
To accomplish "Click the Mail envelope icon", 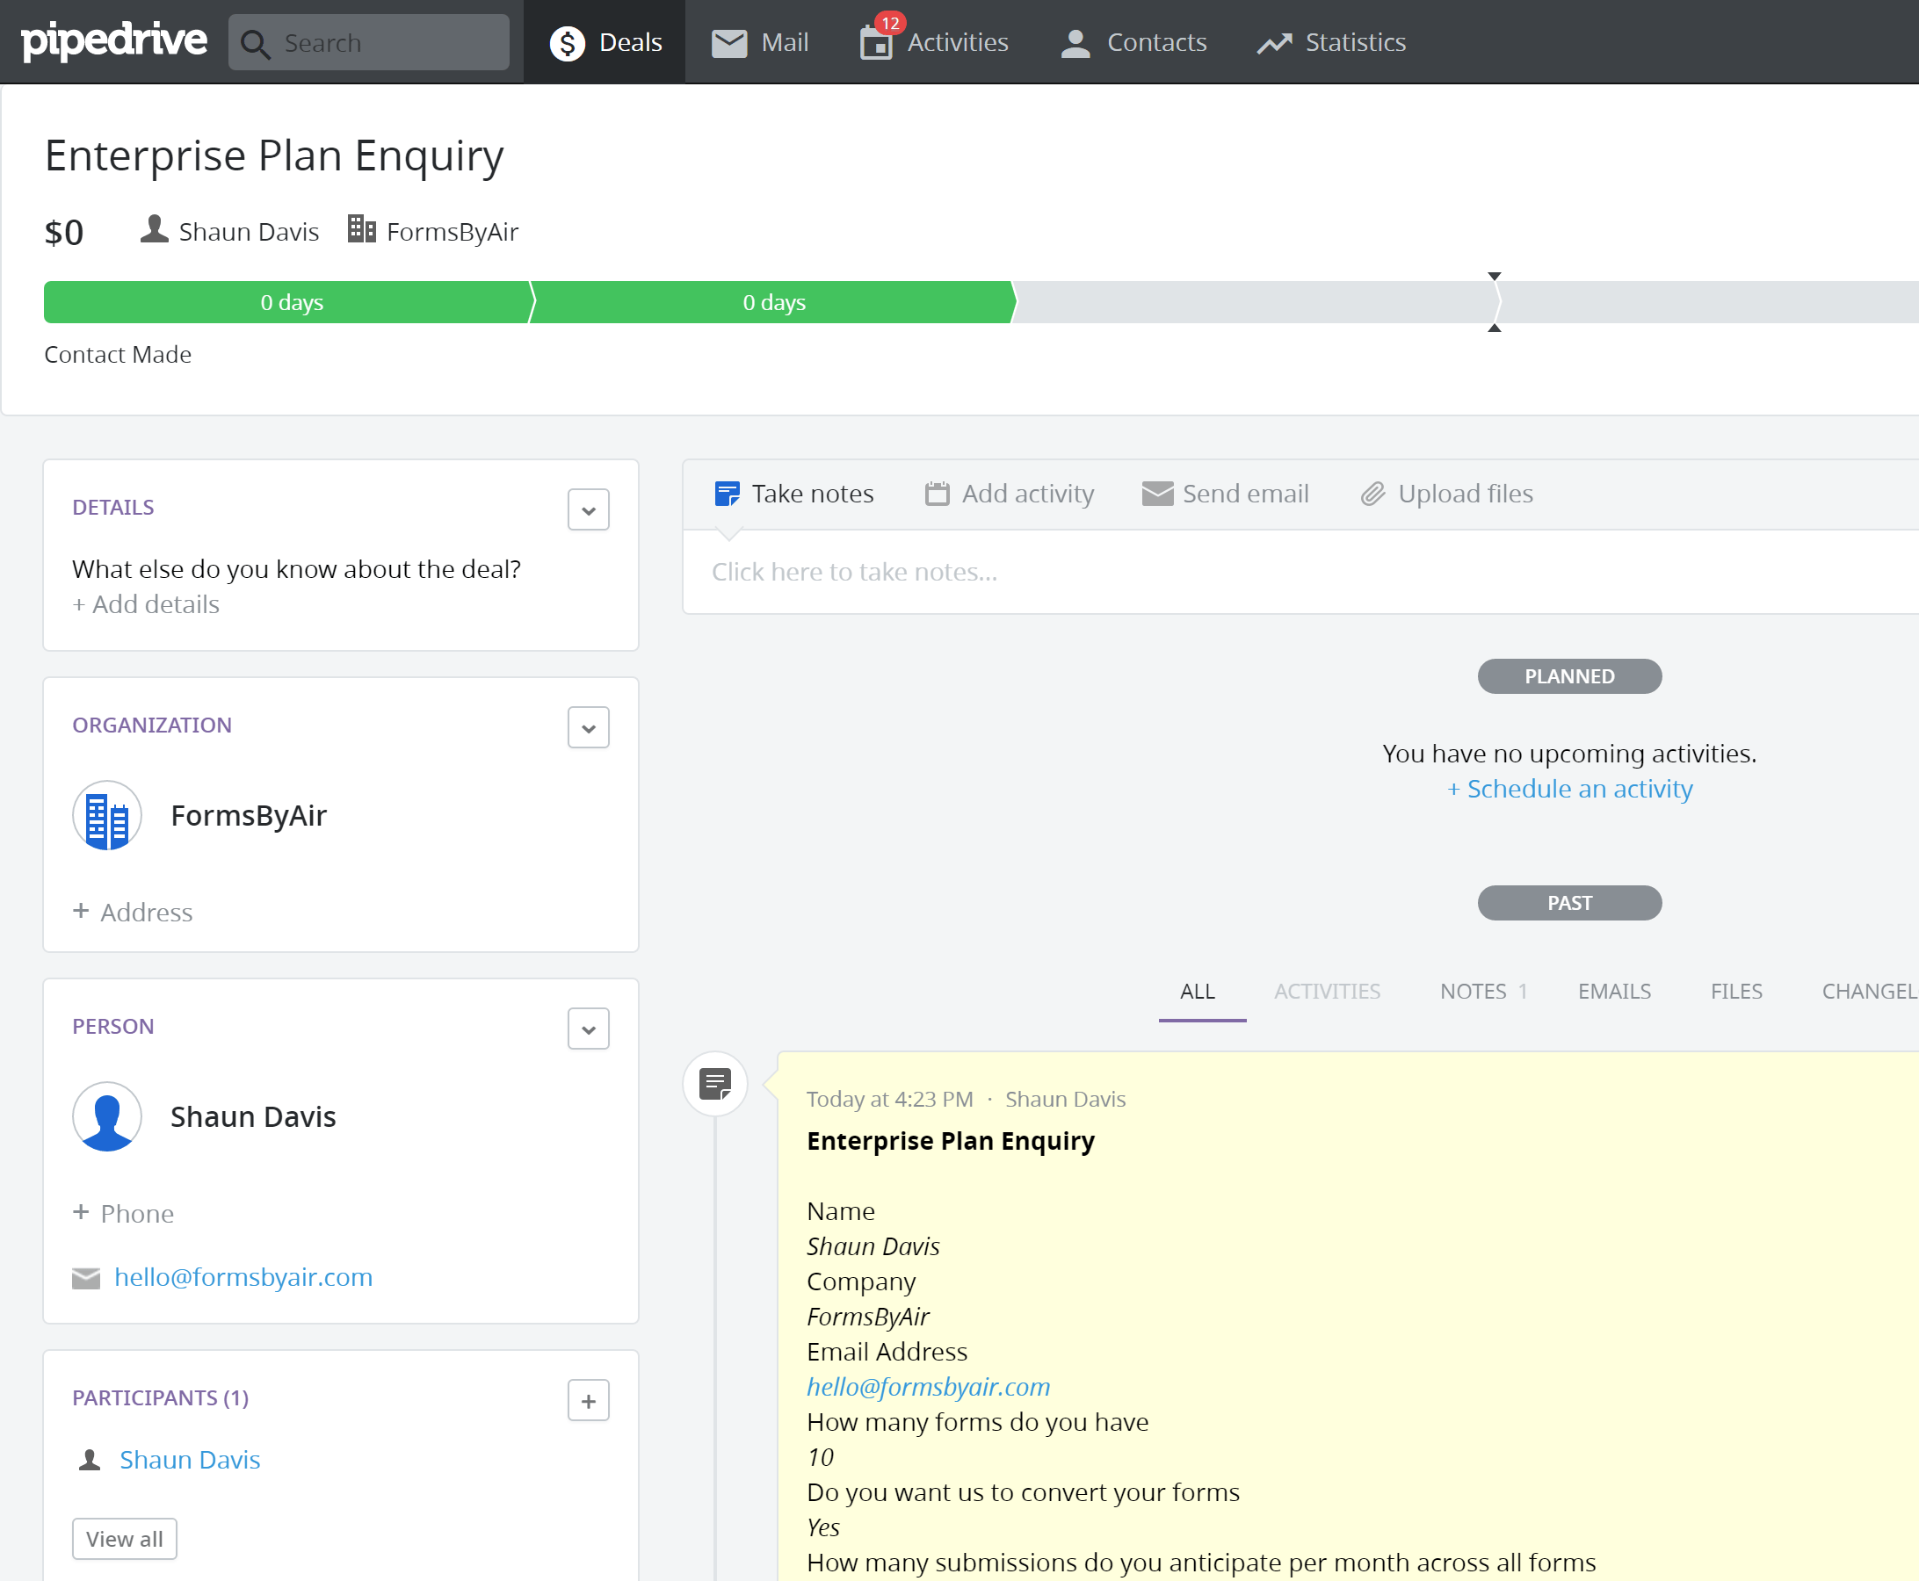I will [x=729, y=43].
